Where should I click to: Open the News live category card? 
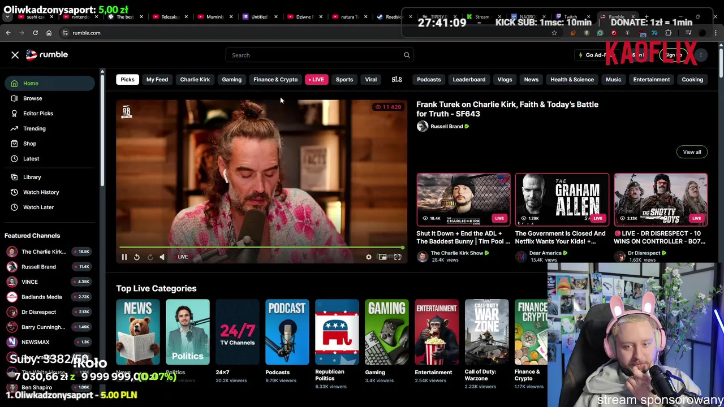tap(138, 332)
